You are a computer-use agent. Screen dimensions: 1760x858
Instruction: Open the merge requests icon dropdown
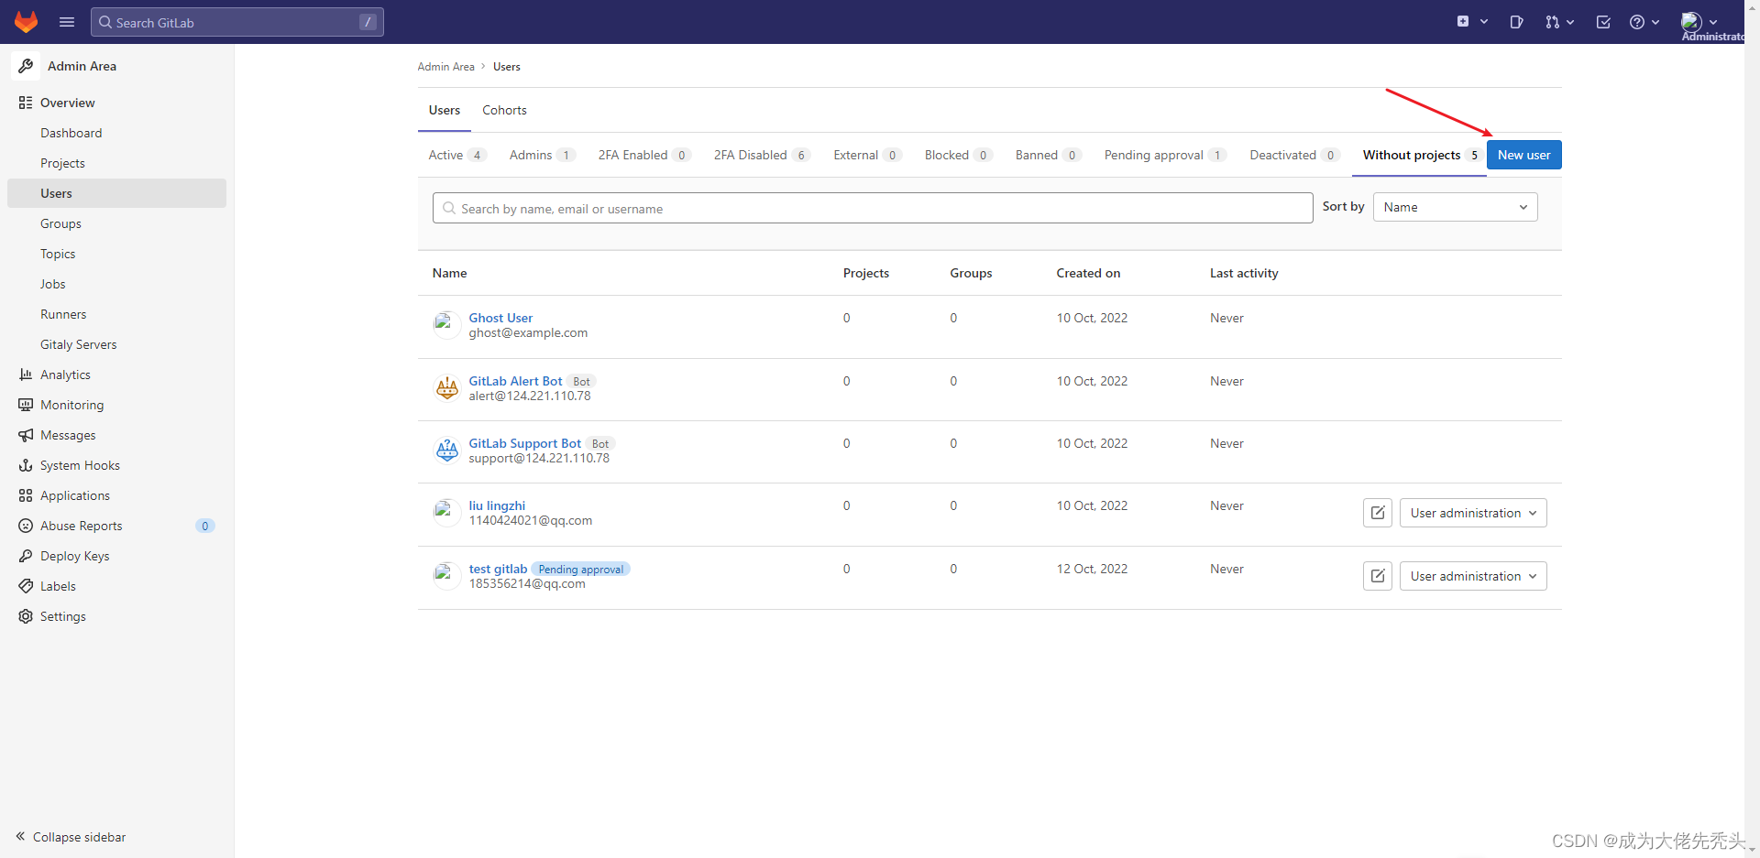pyautogui.click(x=1559, y=22)
